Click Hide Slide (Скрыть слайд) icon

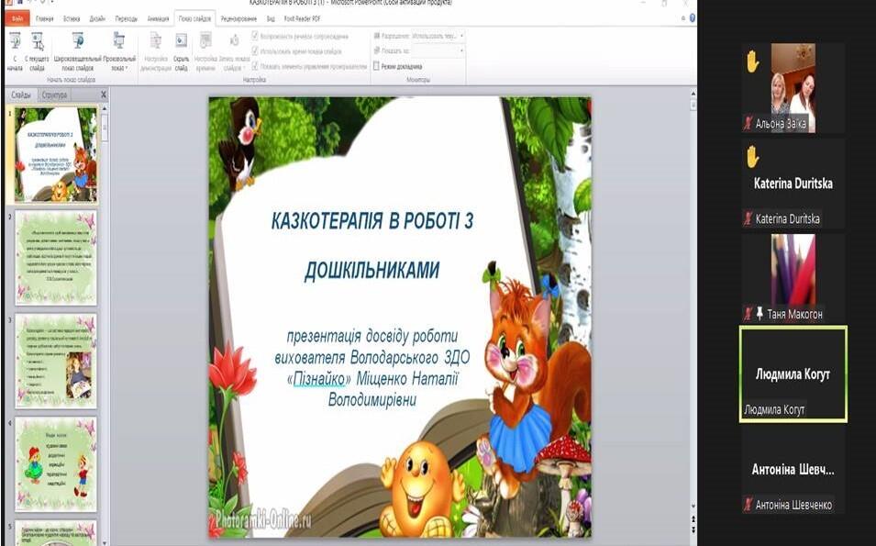(181, 41)
